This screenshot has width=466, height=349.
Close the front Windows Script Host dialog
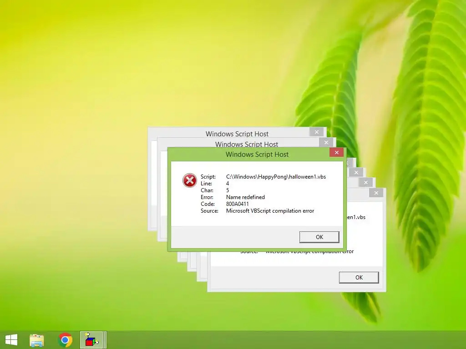(x=336, y=153)
